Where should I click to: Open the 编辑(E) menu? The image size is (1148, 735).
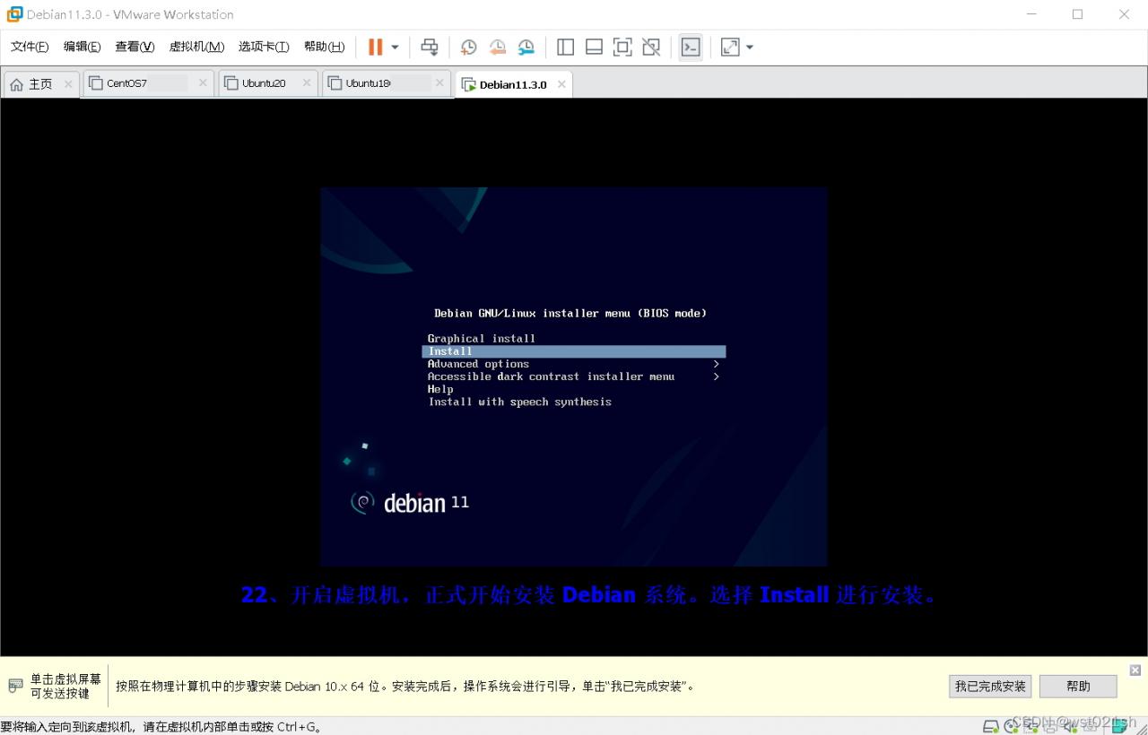coord(82,47)
